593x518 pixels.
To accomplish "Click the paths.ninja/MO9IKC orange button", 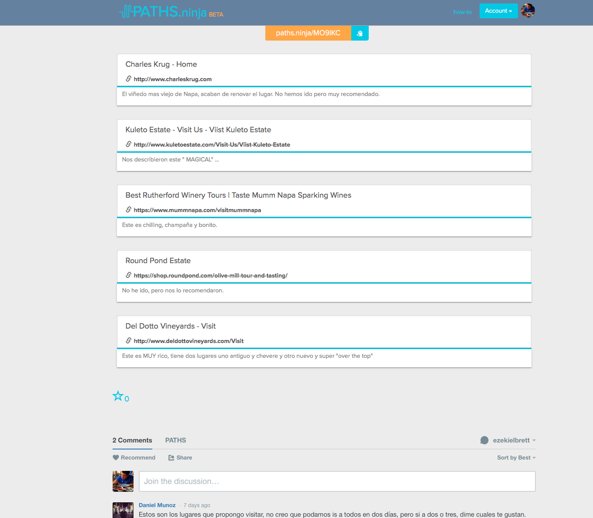I will click(308, 33).
